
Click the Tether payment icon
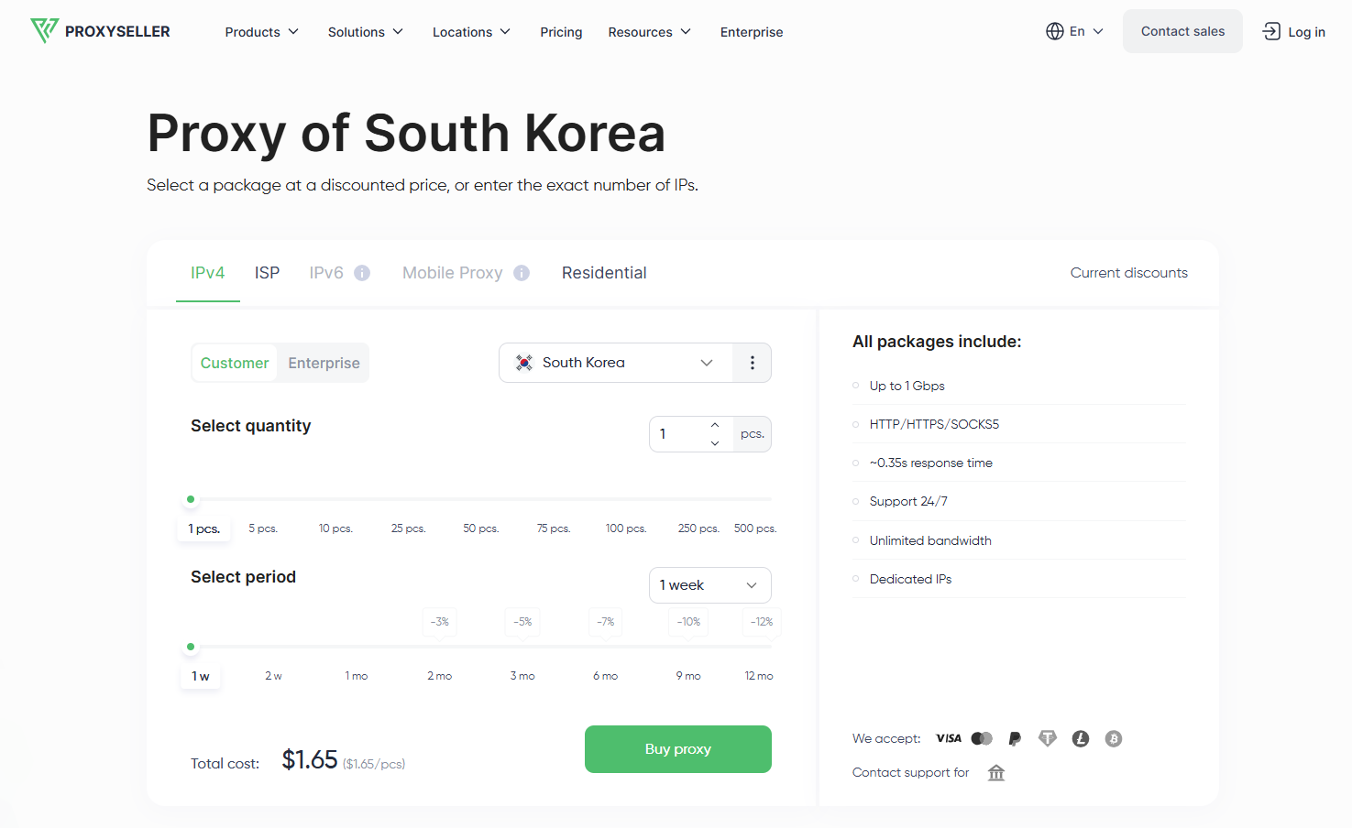(x=1048, y=738)
